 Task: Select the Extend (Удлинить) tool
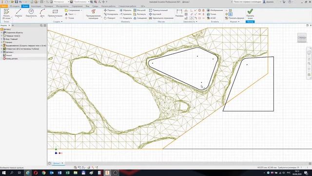pyautogui.click(x=126, y=14)
